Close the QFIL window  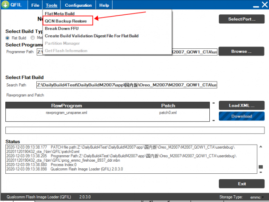(265, 4)
